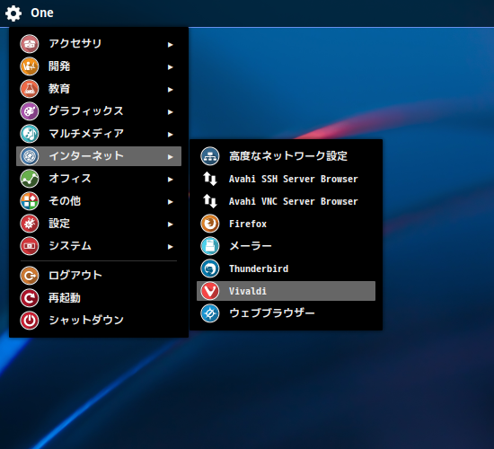Click the 開発 category icon
Screen dimensions: 494x449
coord(30,66)
